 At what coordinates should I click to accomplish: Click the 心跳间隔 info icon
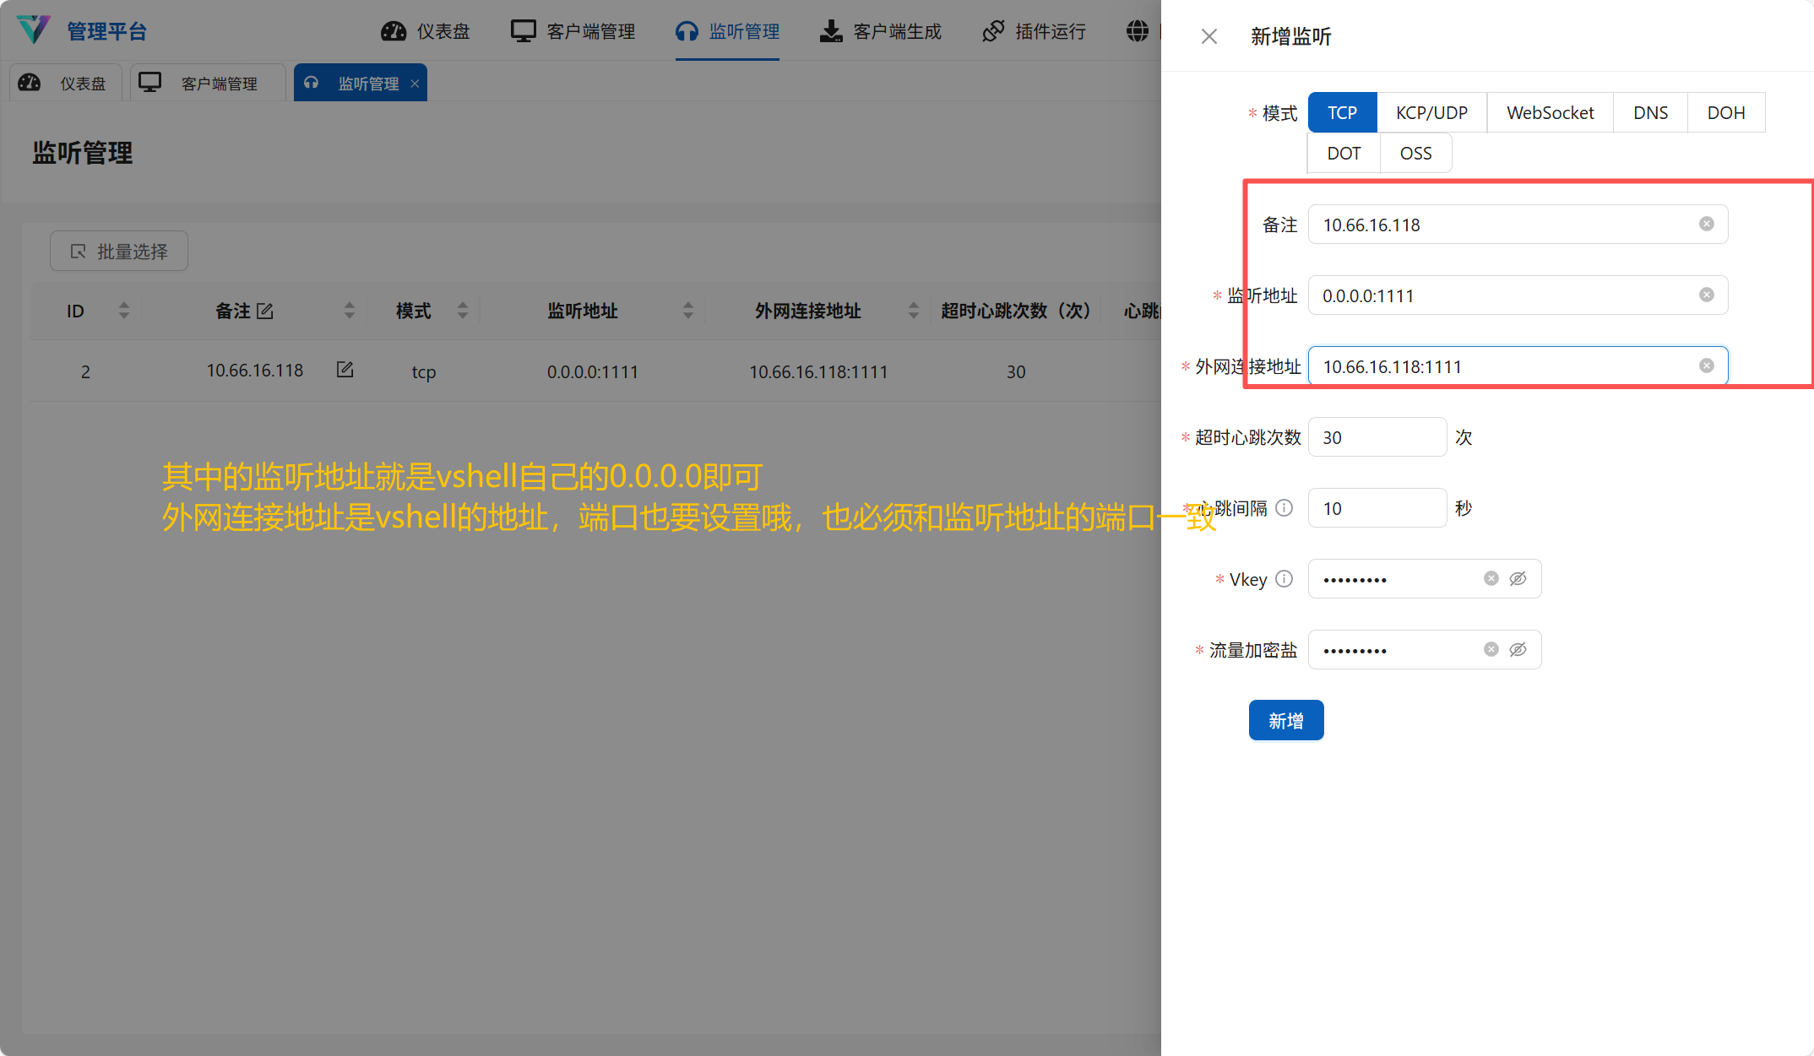(x=1284, y=507)
